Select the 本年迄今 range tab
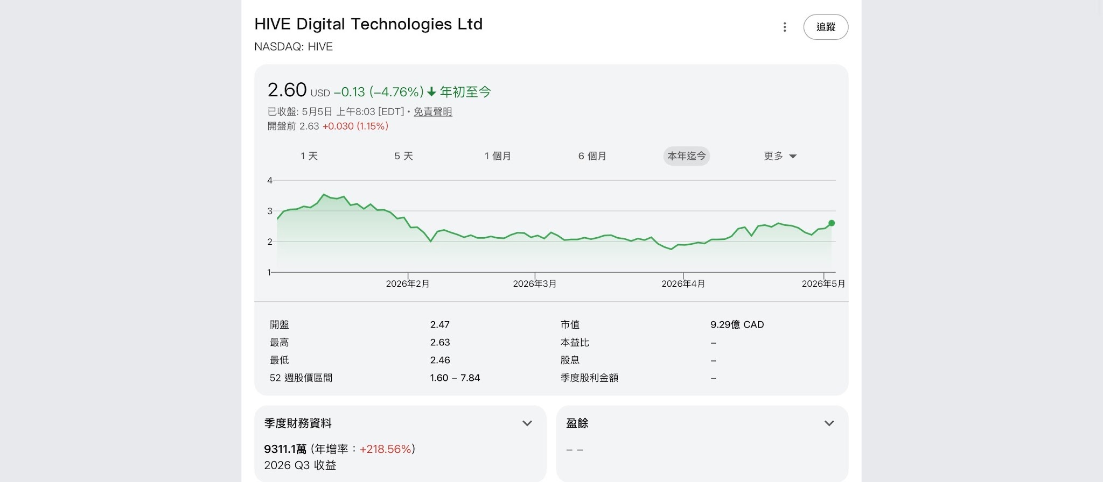 coord(686,156)
